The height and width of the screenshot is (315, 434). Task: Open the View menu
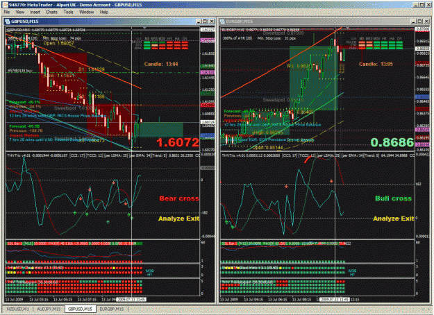click(x=19, y=12)
